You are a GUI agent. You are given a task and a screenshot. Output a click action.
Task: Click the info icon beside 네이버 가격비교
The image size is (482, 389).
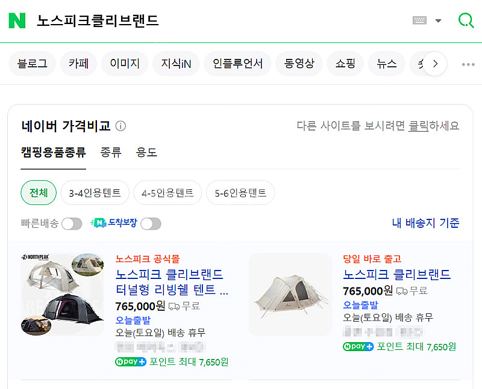click(x=120, y=126)
